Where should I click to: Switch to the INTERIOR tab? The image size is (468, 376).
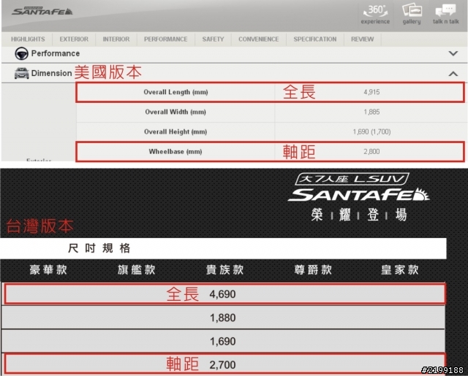point(116,39)
